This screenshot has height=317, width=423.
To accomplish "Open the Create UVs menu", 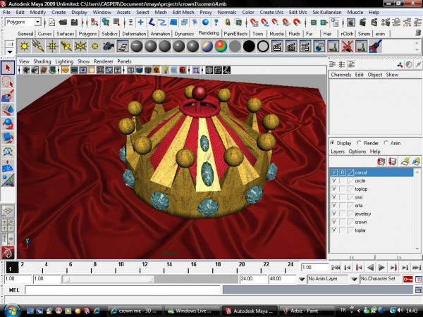I will [271, 12].
